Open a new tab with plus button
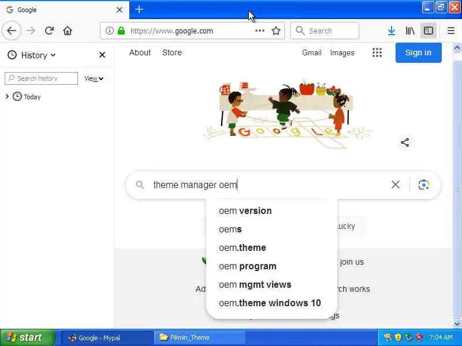This screenshot has height=346, width=462. click(x=139, y=9)
